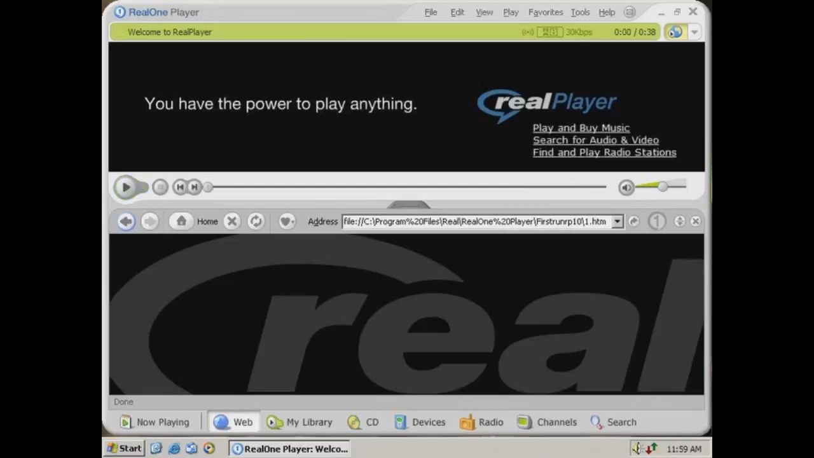Click the 0:00 / 0:38 time display
814x458 pixels.
click(x=635, y=32)
